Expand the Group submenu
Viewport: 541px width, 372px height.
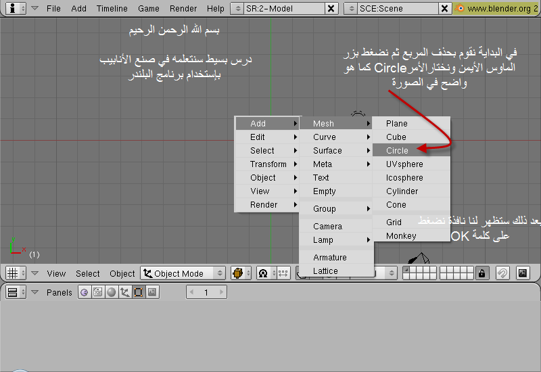click(336, 209)
